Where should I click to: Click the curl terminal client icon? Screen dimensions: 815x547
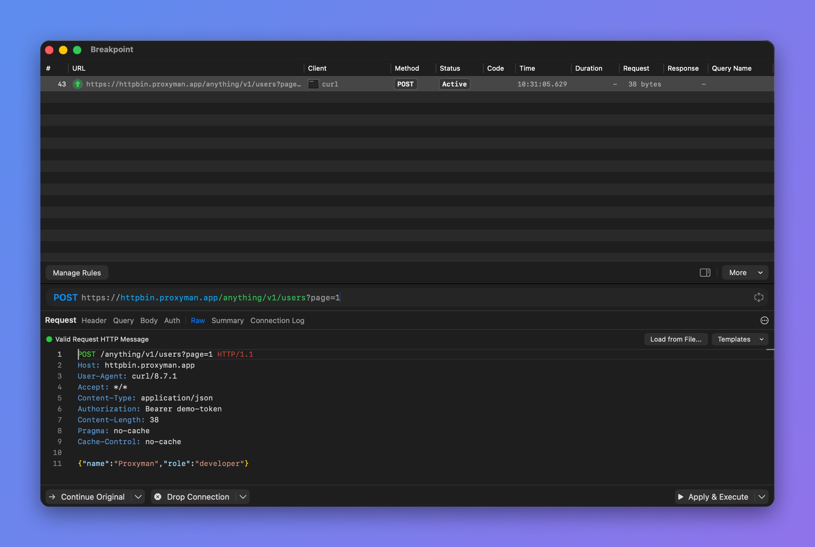tap(313, 84)
